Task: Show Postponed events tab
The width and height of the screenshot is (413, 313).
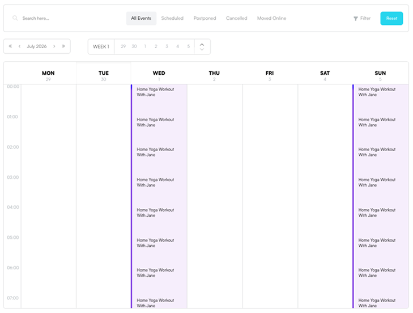Action: pos(205,18)
